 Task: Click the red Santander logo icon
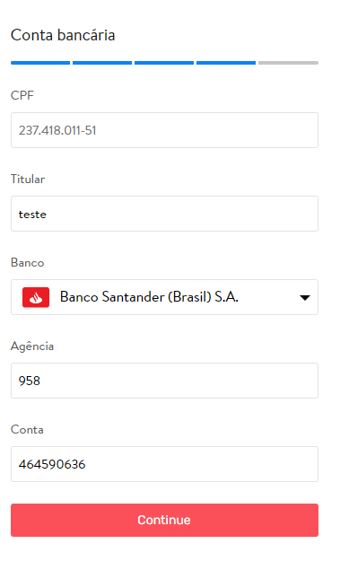click(36, 297)
